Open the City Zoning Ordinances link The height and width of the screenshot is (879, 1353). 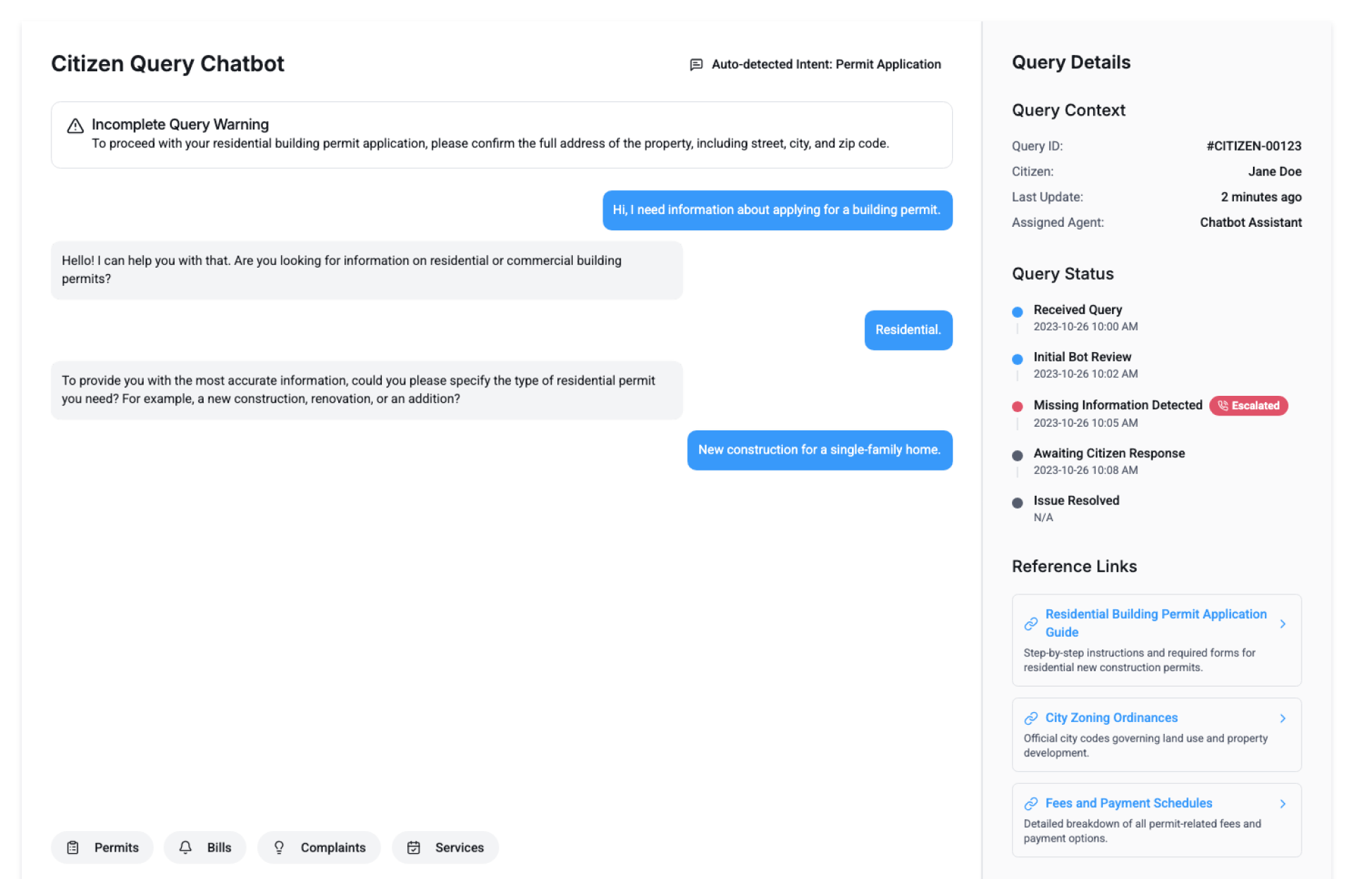click(x=1111, y=718)
